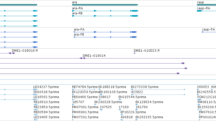Click the 493818 feature label

click(x=127, y=117)
